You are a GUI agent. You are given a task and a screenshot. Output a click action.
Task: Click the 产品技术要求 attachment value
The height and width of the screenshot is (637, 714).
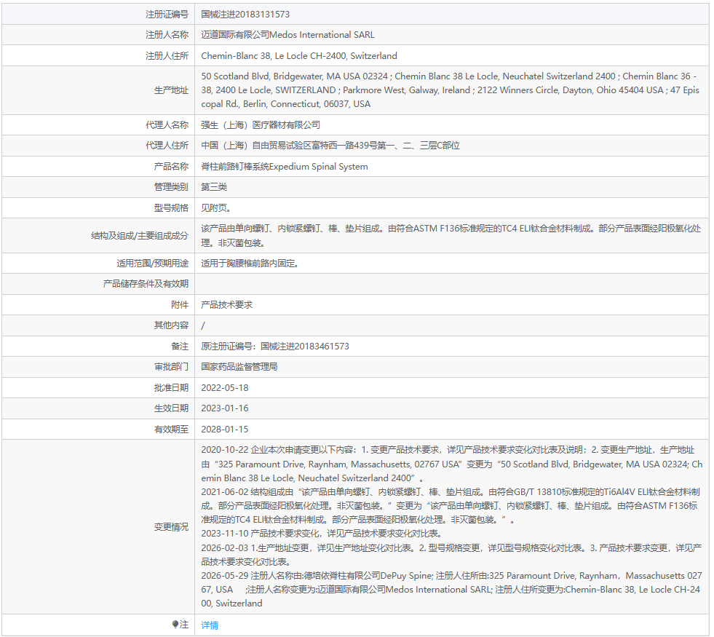click(227, 304)
